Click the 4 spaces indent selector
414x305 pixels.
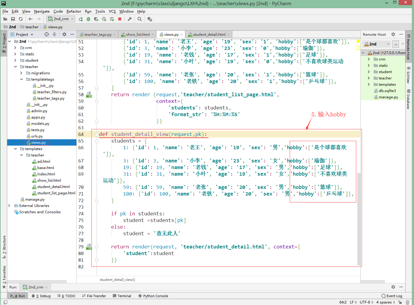click(x=386, y=302)
